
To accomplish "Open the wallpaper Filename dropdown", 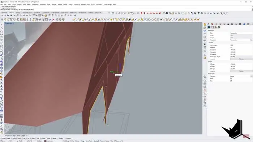I will coord(251,76).
